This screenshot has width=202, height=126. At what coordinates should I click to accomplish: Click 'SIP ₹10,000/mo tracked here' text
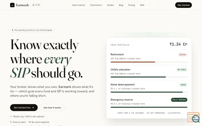click(x=125, y=74)
